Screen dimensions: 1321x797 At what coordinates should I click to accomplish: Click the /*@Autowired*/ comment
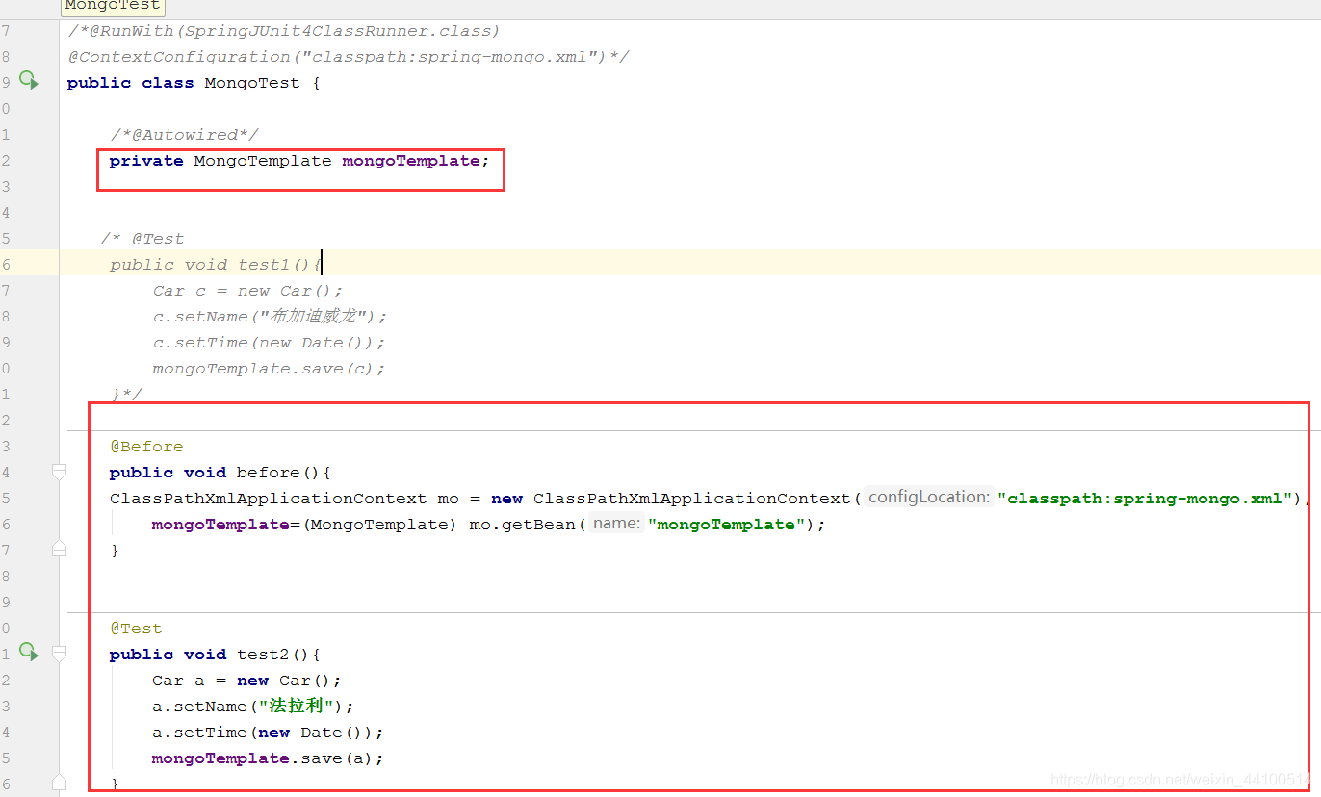184,135
